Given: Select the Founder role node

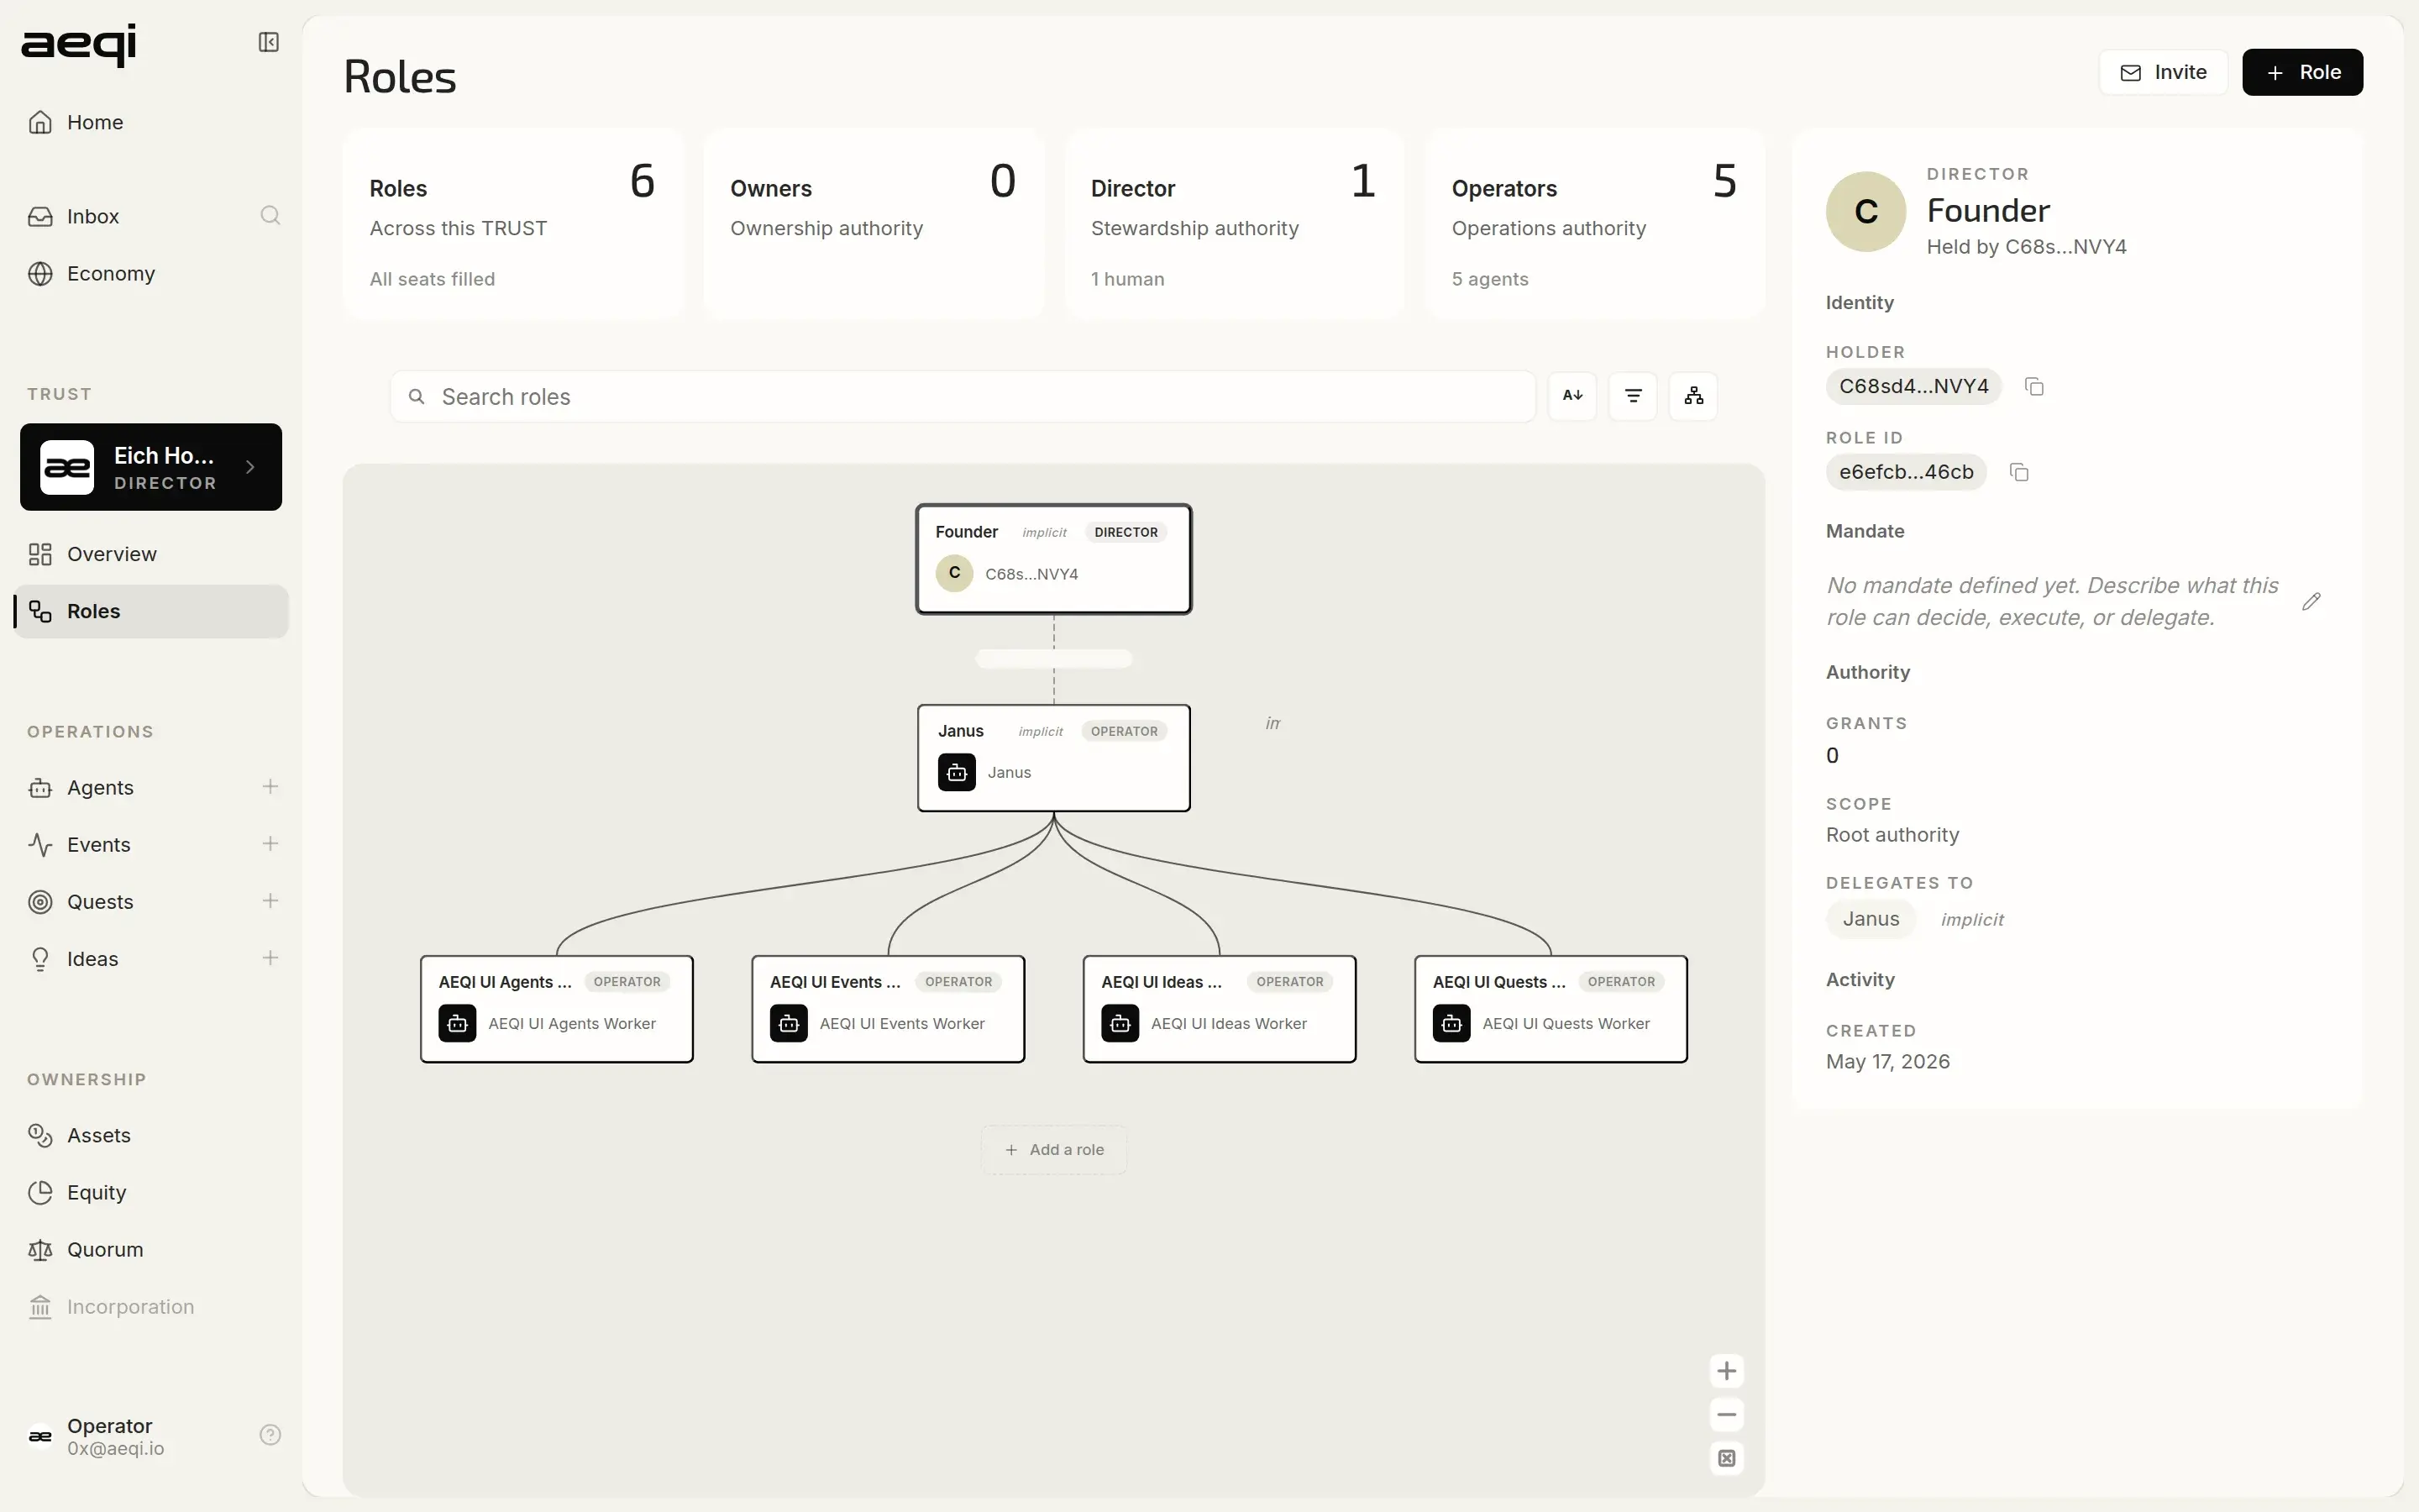Looking at the screenshot, I should click(1053, 558).
